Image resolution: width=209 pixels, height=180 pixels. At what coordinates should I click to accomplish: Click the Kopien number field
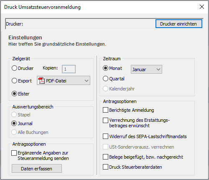point(69,69)
